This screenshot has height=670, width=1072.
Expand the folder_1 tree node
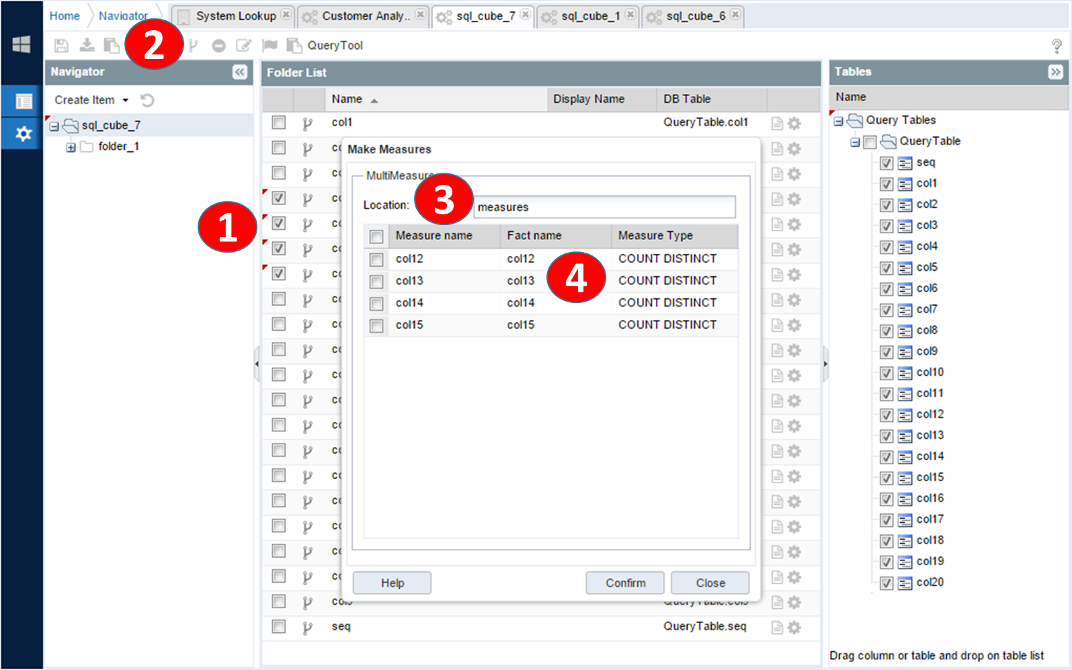pyautogui.click(x=71, y=147)
